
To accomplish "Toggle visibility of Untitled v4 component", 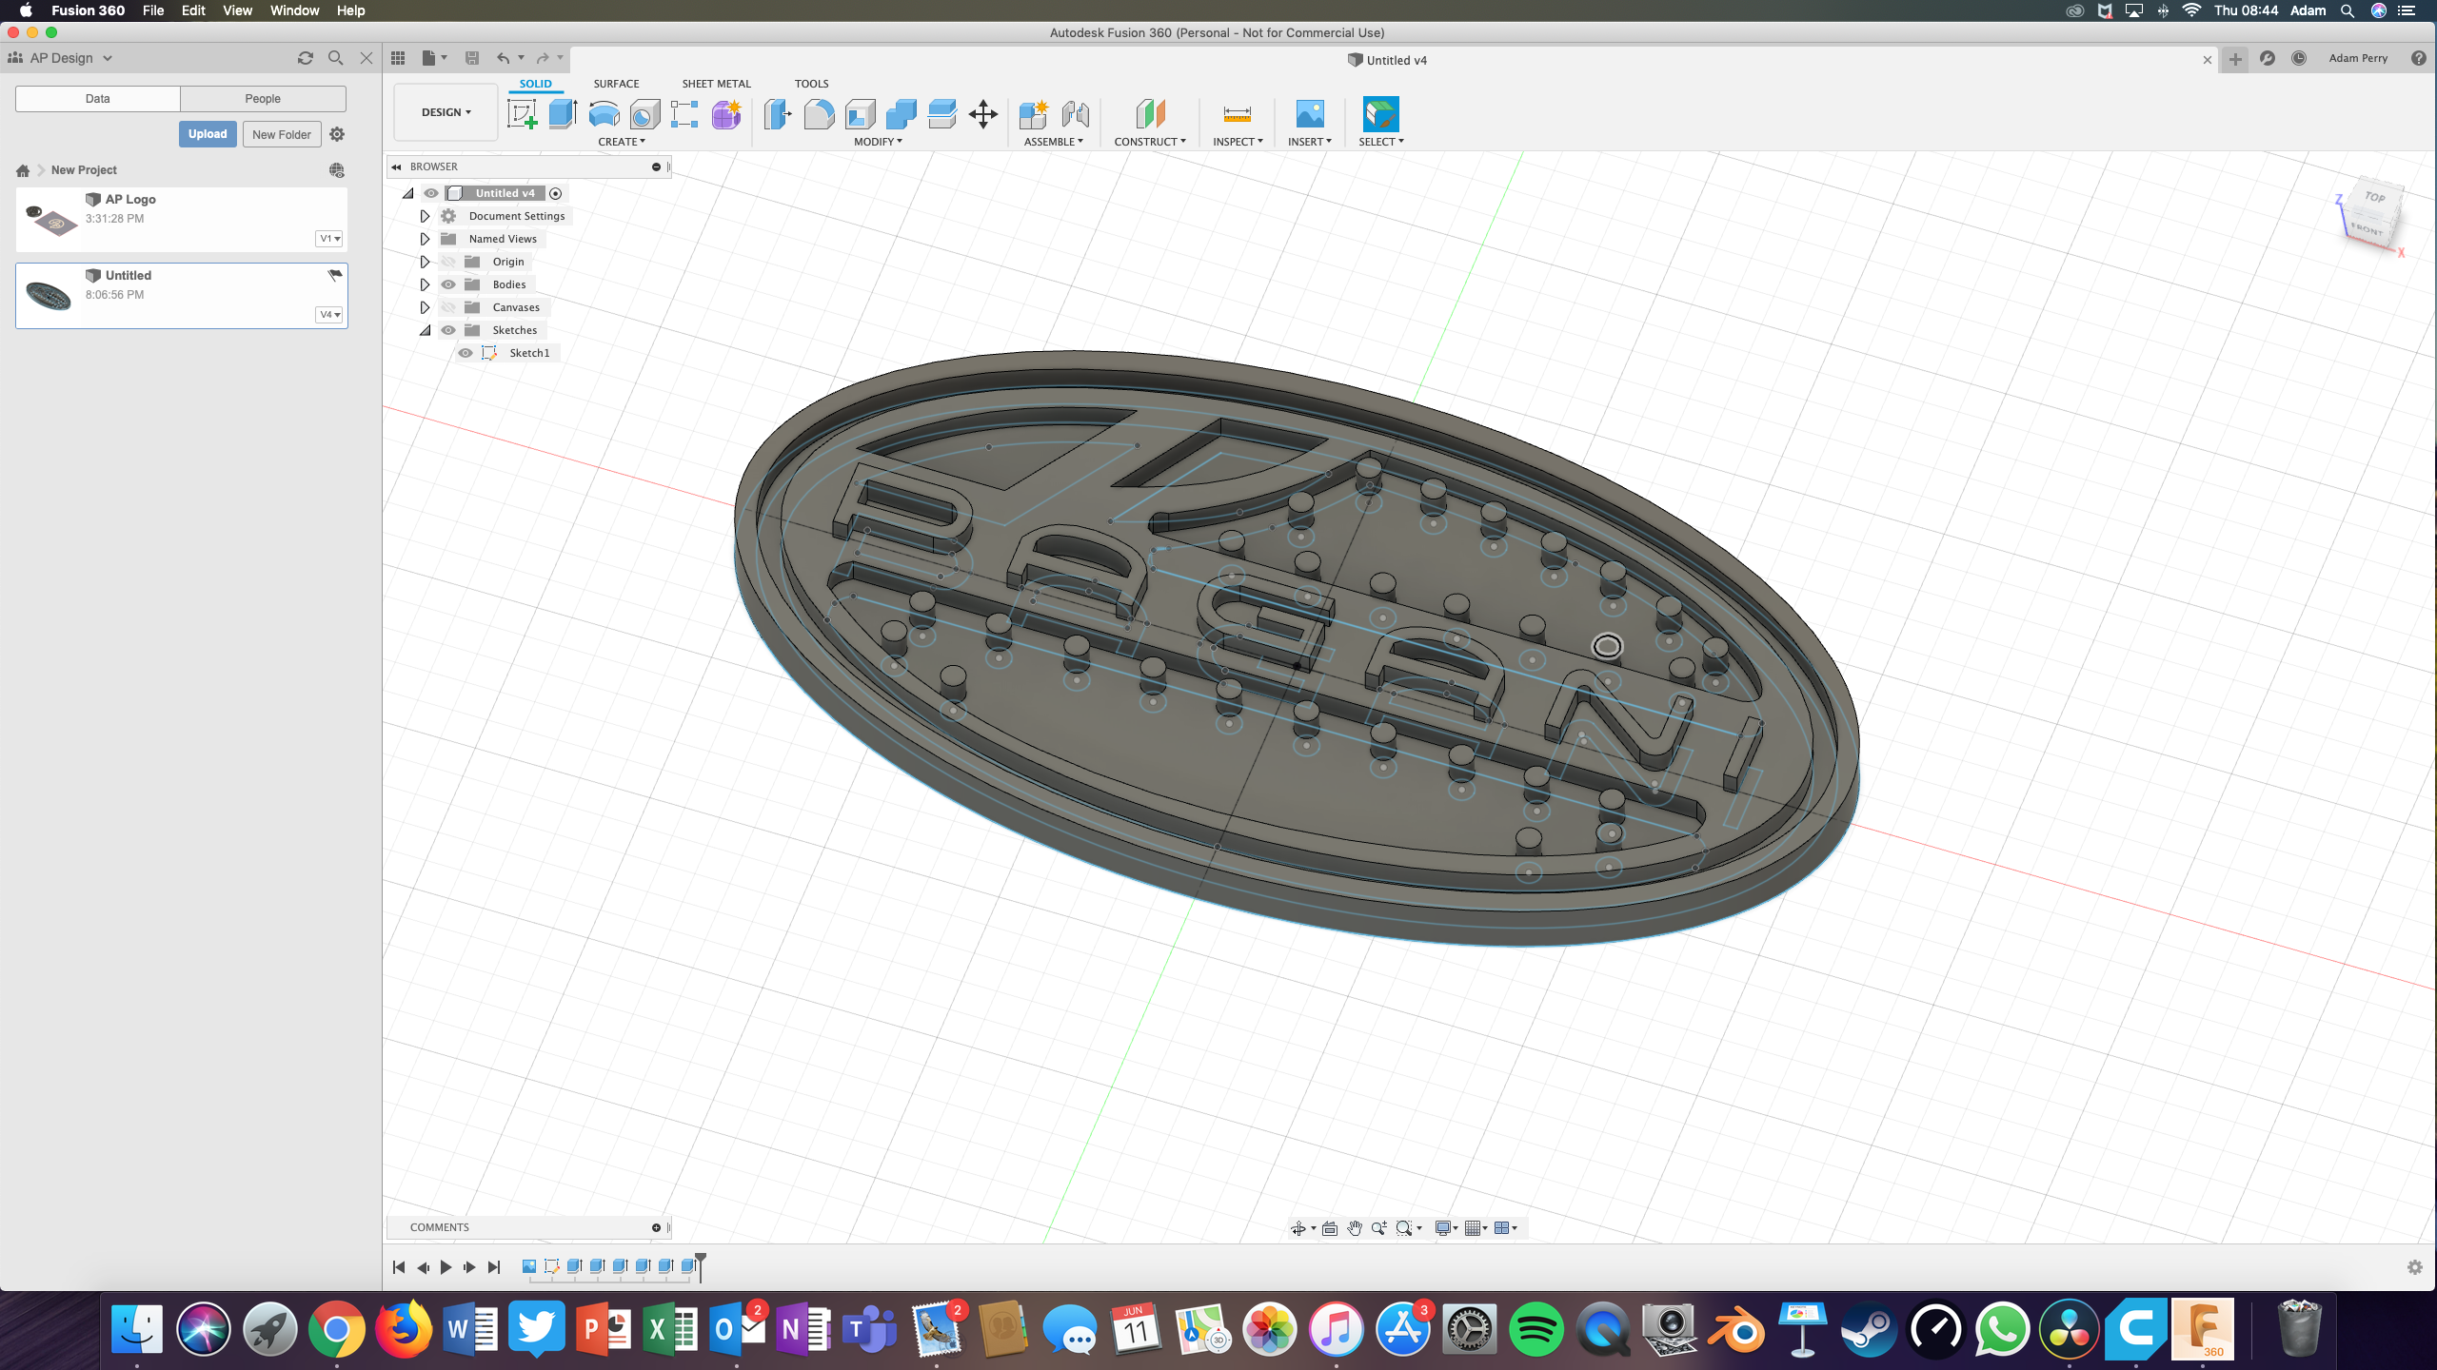I will tap(431, 193).
